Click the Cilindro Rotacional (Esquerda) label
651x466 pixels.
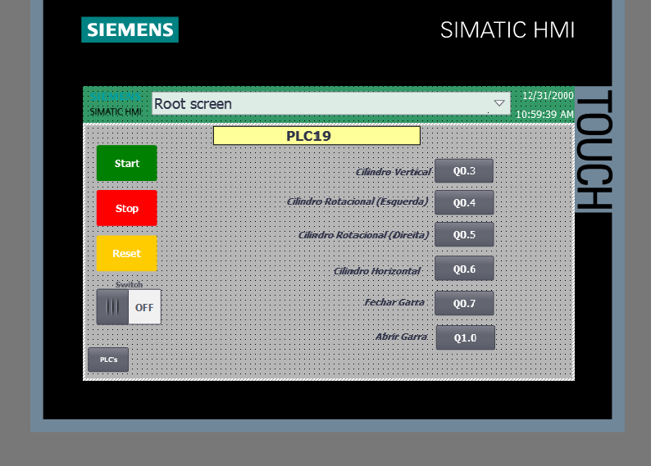click(x=357, y=201)
